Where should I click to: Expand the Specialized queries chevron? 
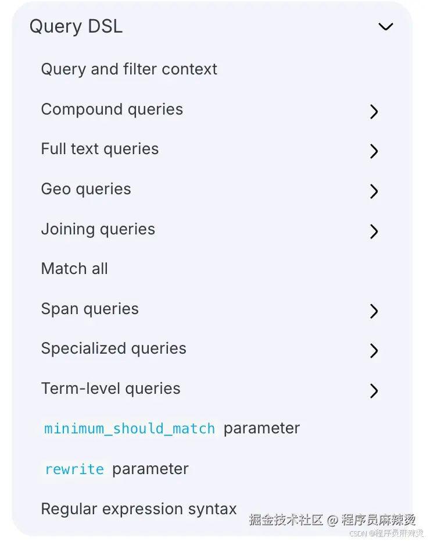pyautogui.click(x=374, y=351)
